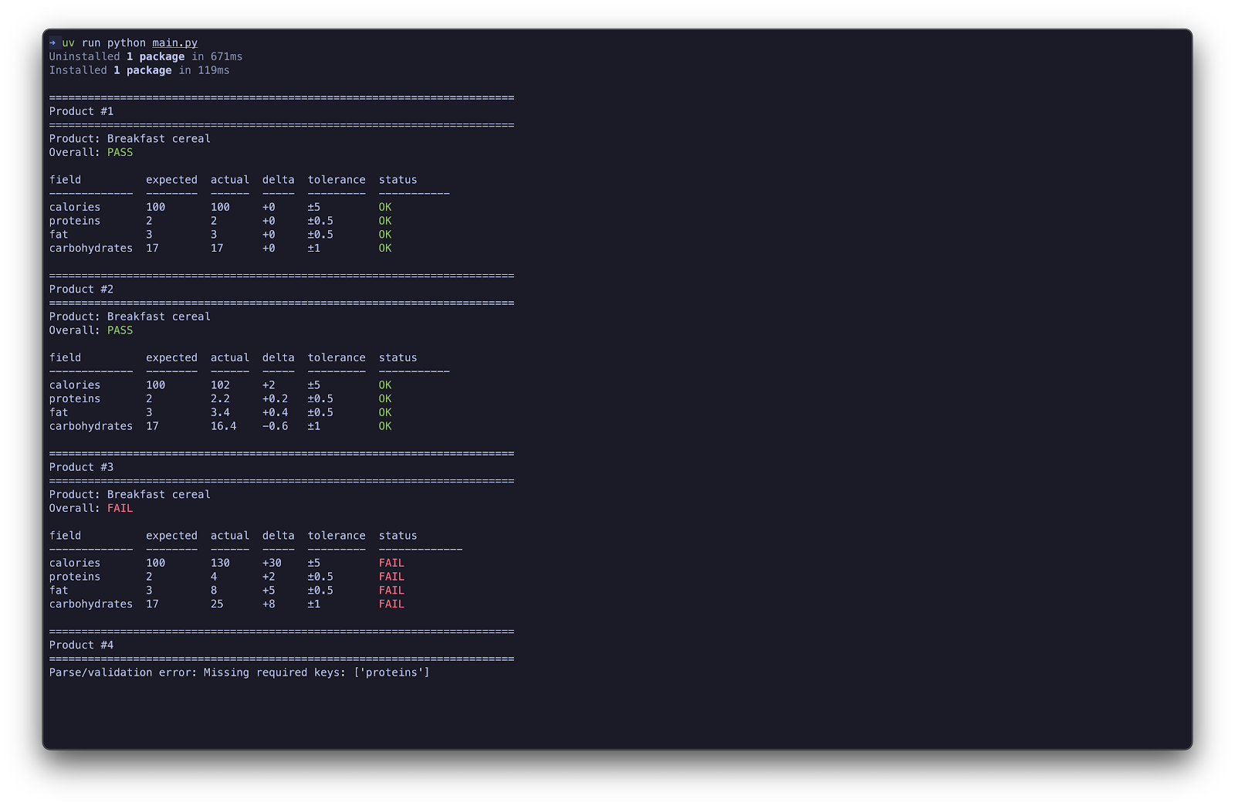Click "Product: Breakfast cereal" line under Product #2
1235x806 pixels.
click(x=130, y=317)
